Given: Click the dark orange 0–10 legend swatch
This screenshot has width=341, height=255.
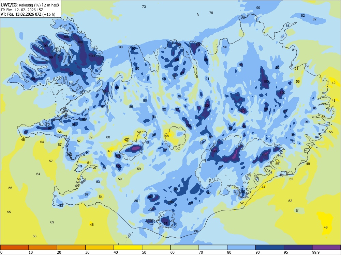Looking at the screenshot, I should pyautogui.click(x=14, y=248).
